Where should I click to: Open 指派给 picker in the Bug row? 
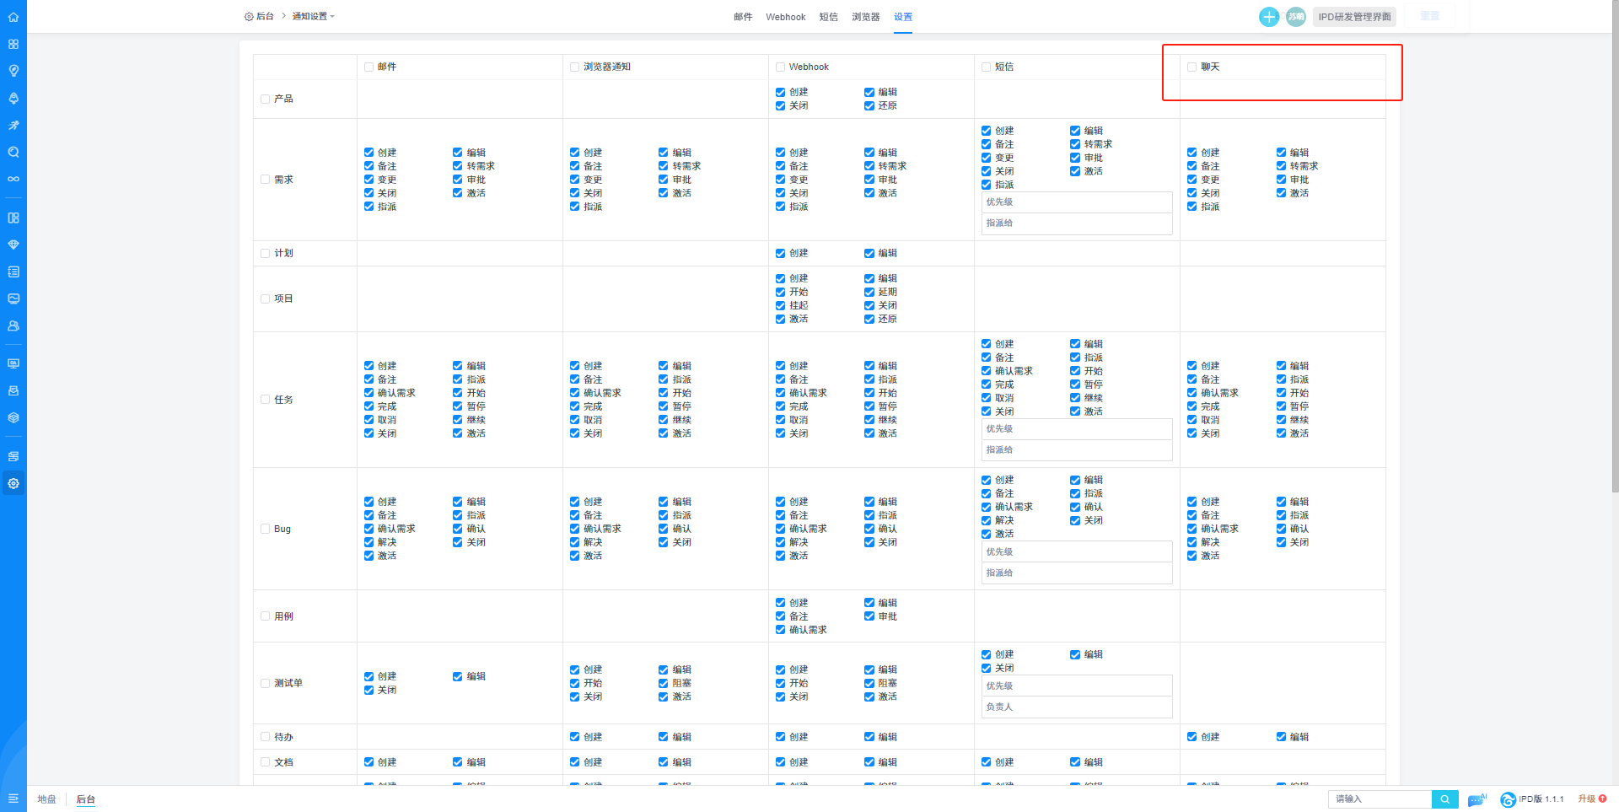pos(1077,573)
